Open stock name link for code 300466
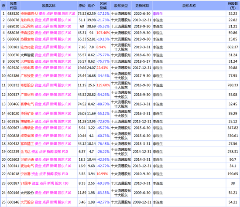The width and height of the screenshot is (240, 207). coord(27,104)
